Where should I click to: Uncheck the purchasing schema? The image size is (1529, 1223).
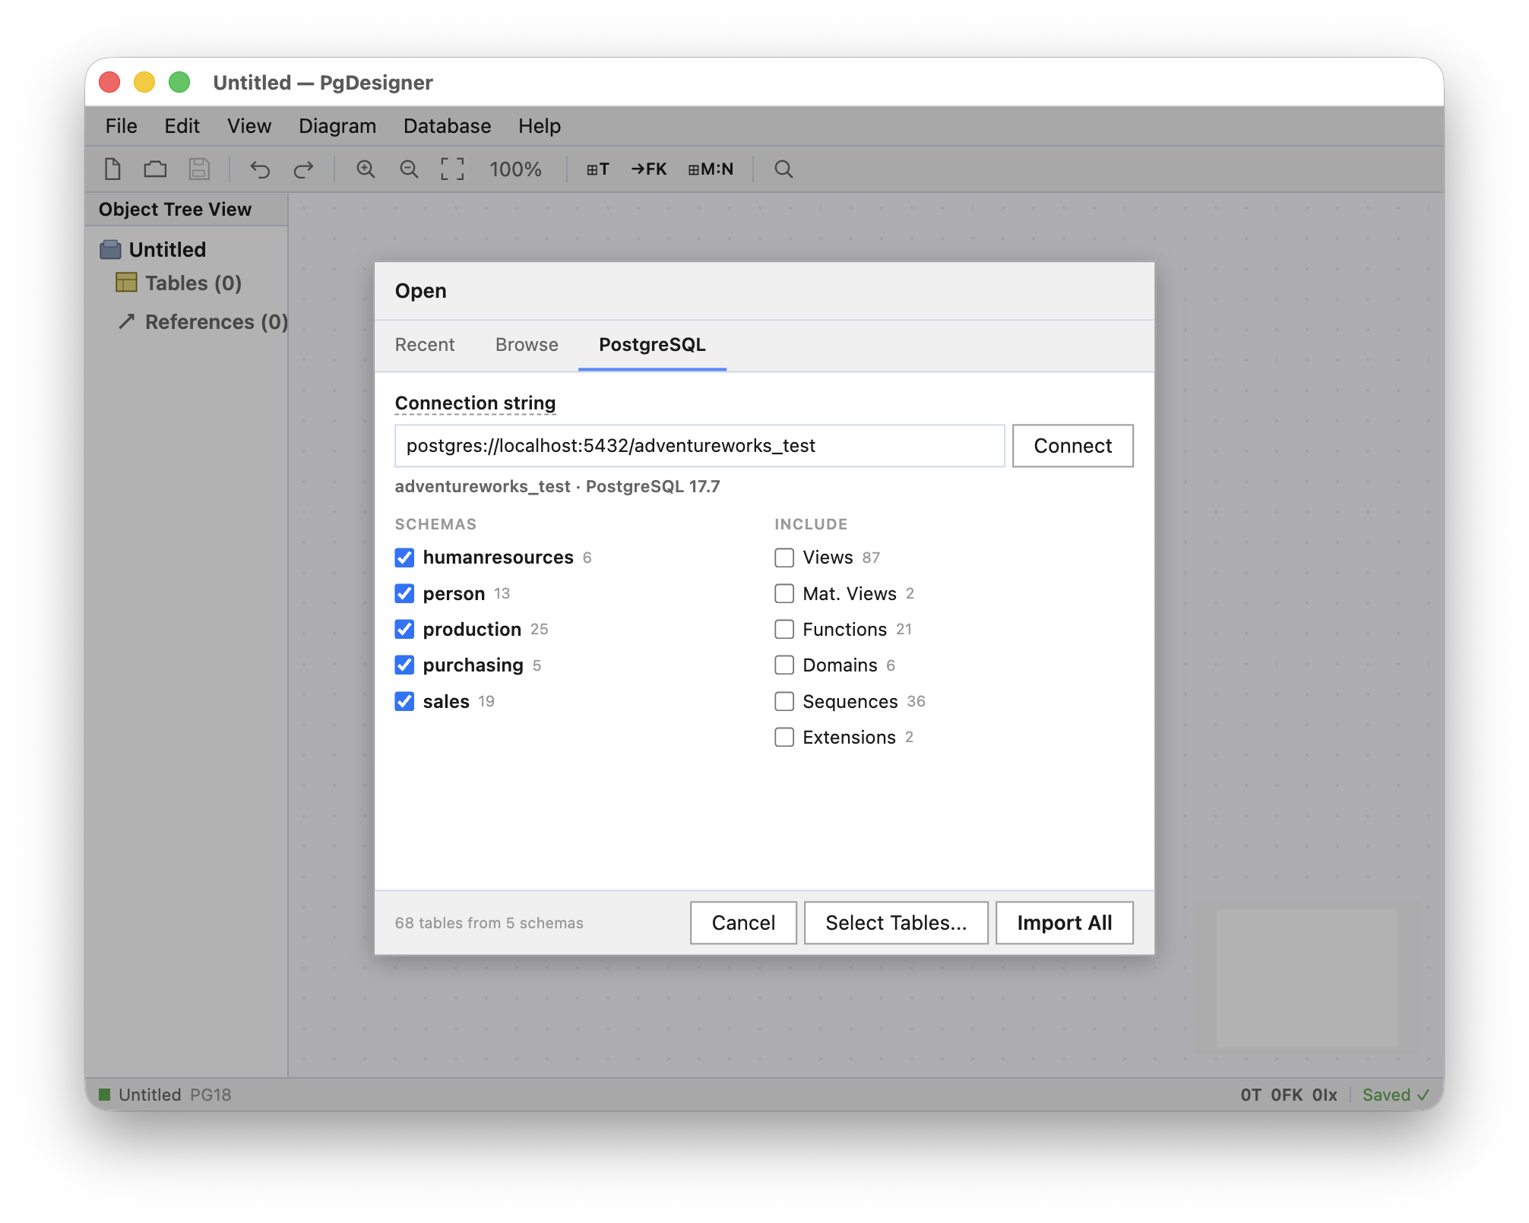[404, 665]
